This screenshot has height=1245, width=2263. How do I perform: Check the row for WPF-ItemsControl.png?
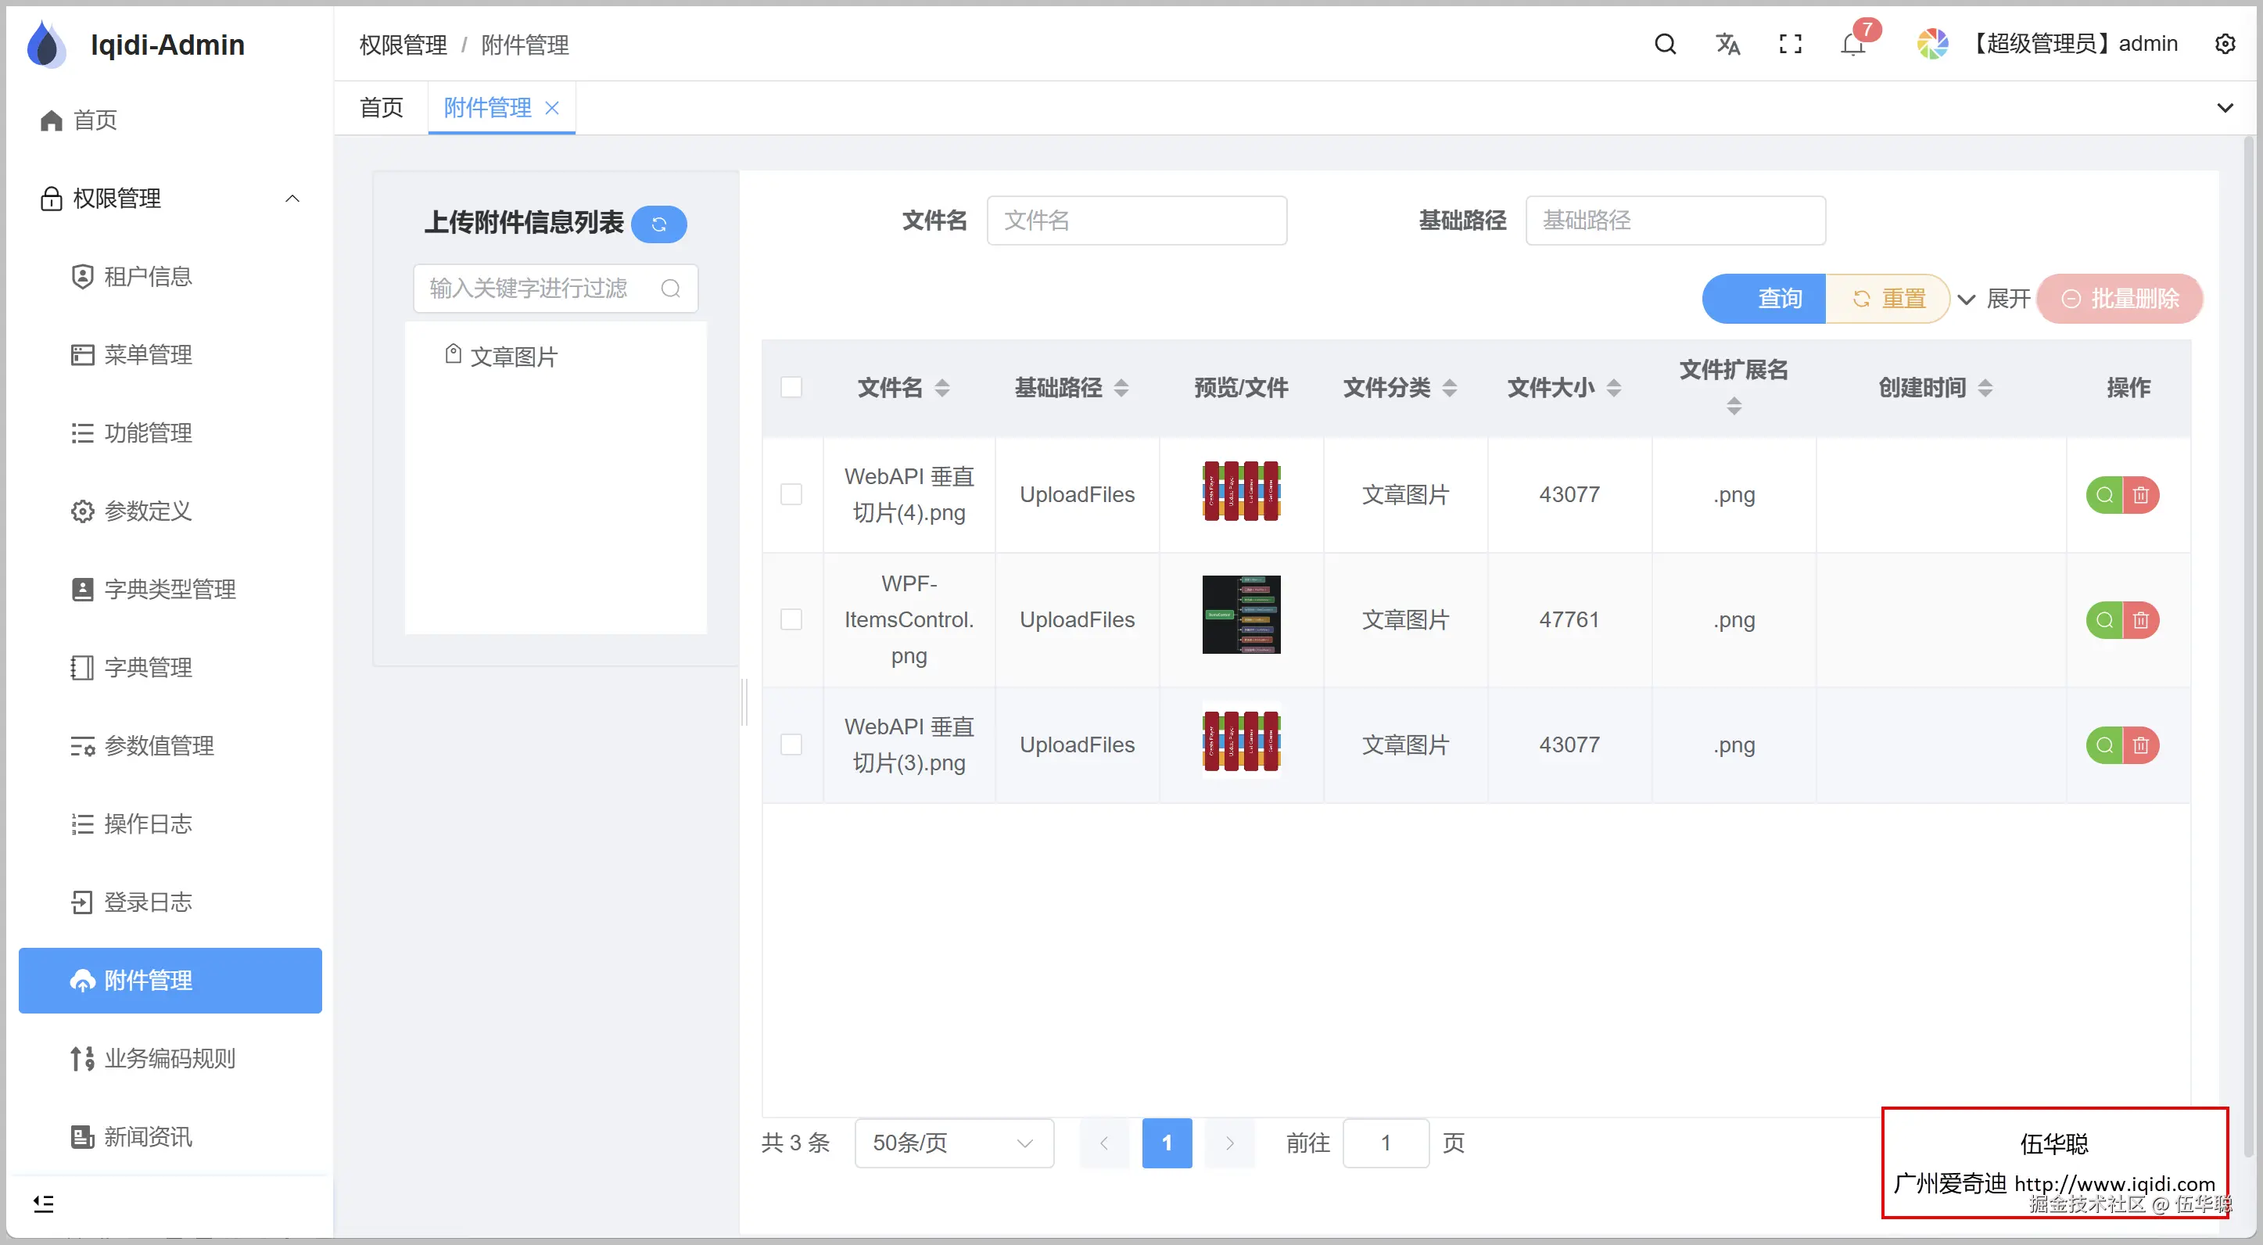click(x=791, y=620)
